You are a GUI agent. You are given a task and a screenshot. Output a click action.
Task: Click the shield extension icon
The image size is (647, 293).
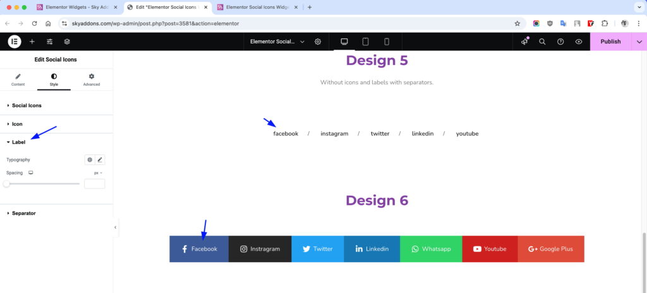click(550, 23)
